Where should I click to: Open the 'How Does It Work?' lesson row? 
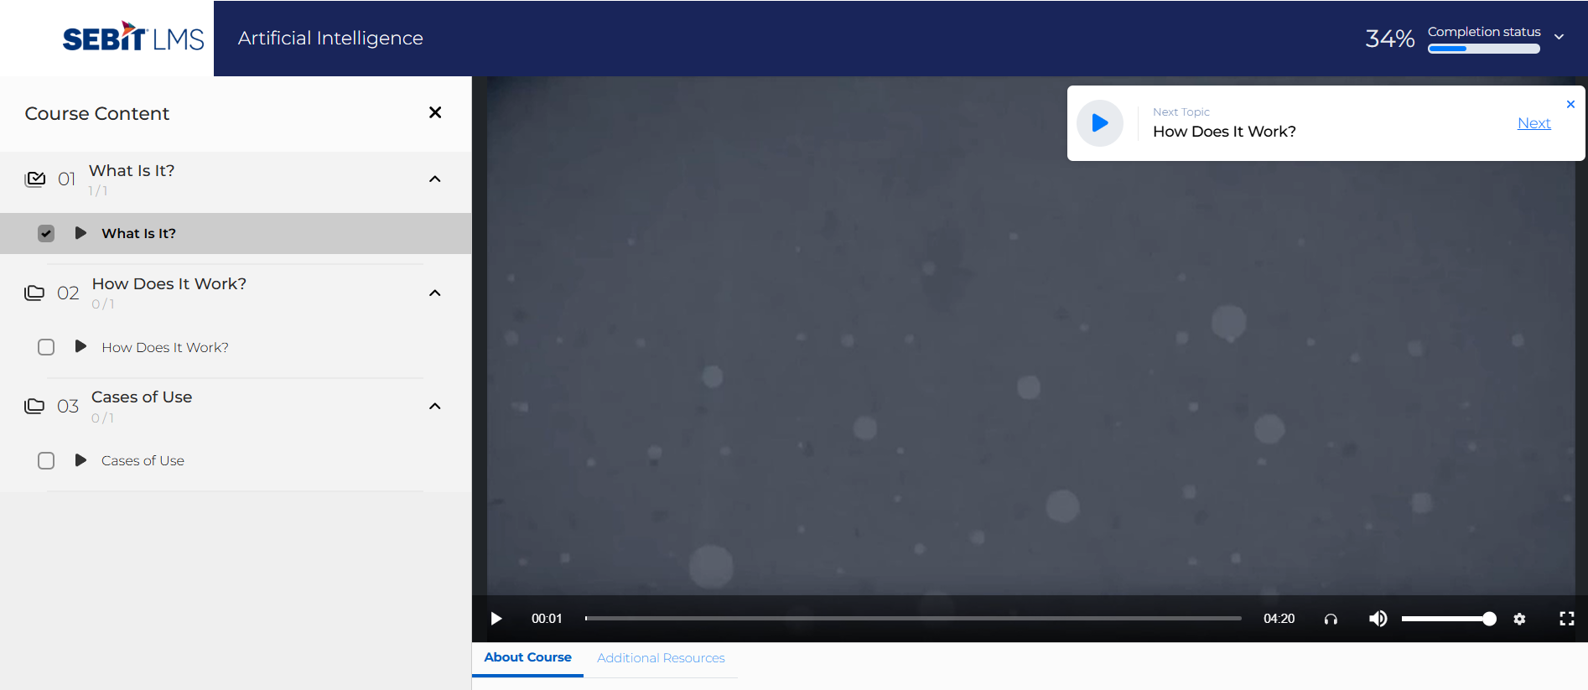tap(236, 347)
